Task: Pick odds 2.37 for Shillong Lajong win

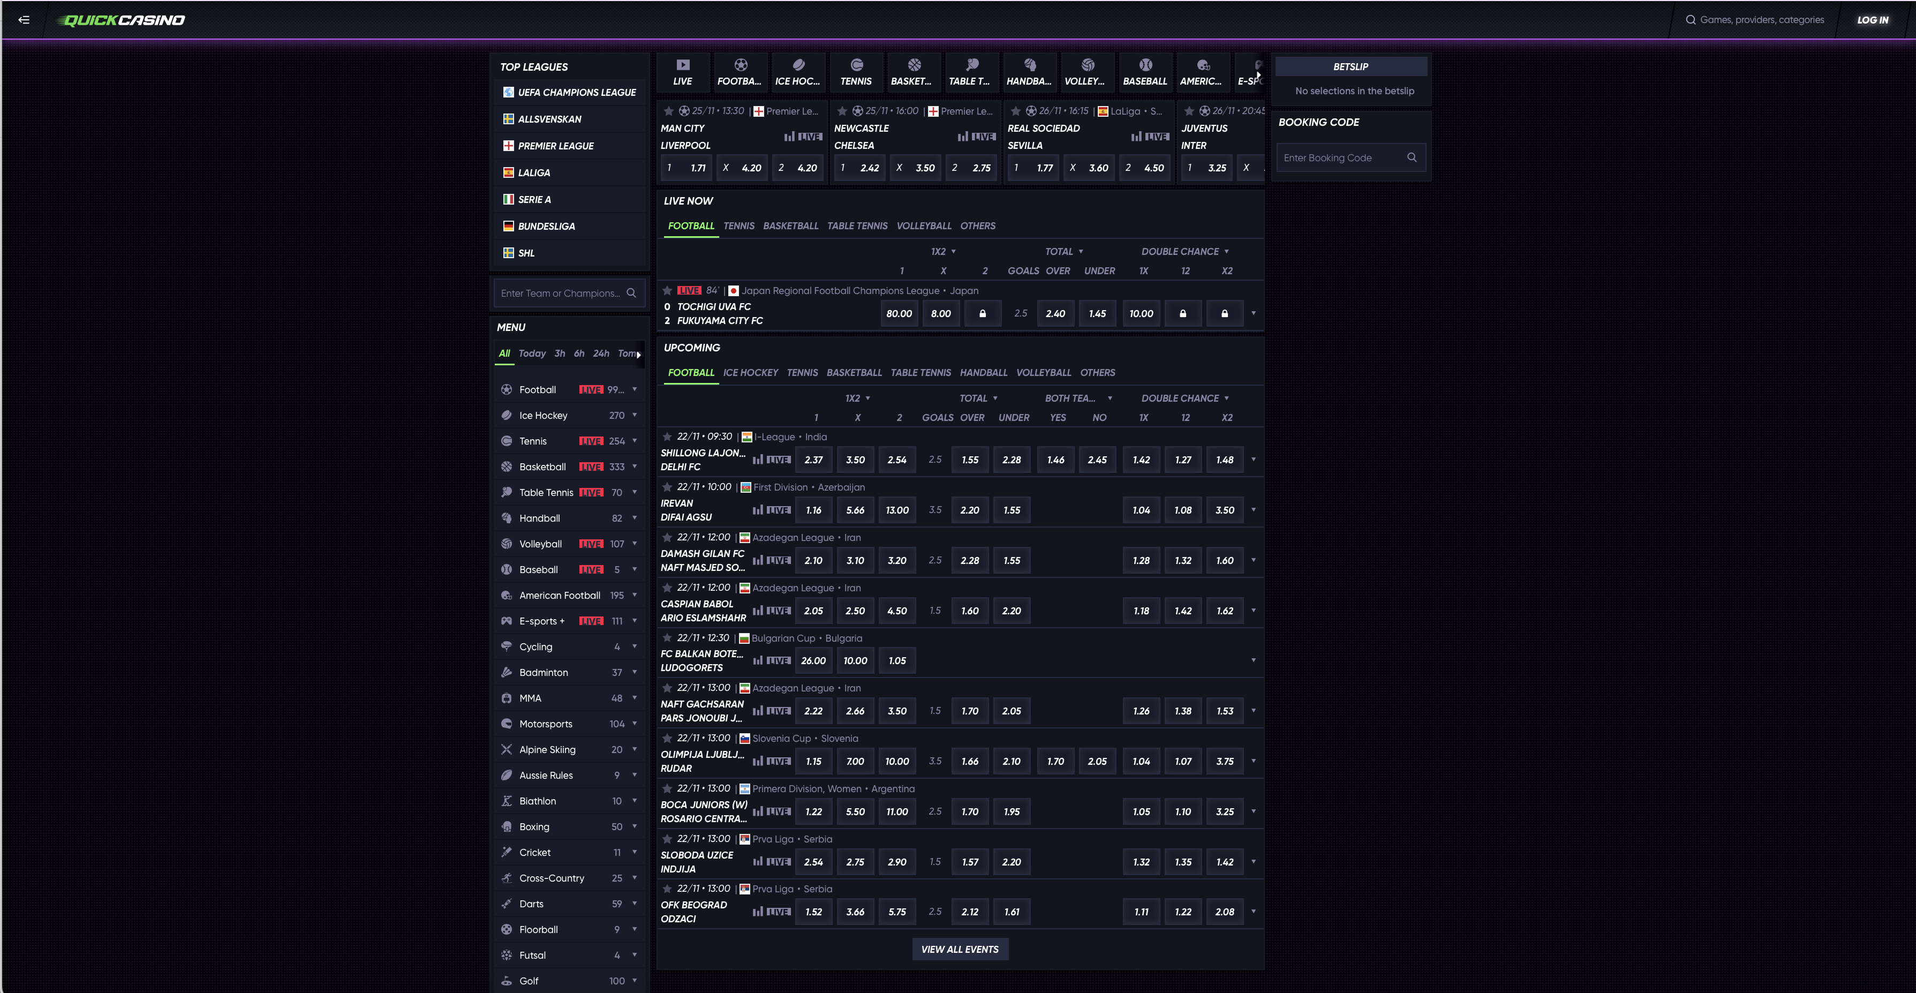Action: pyautogui.click(x=813, y=460)
